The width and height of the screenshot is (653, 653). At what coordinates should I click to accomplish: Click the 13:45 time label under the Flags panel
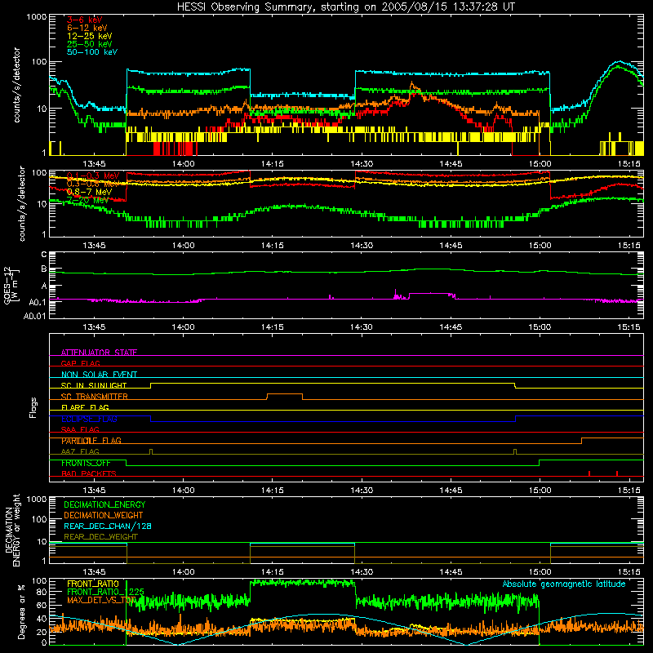pyautogui.click(x=94, y=491)
